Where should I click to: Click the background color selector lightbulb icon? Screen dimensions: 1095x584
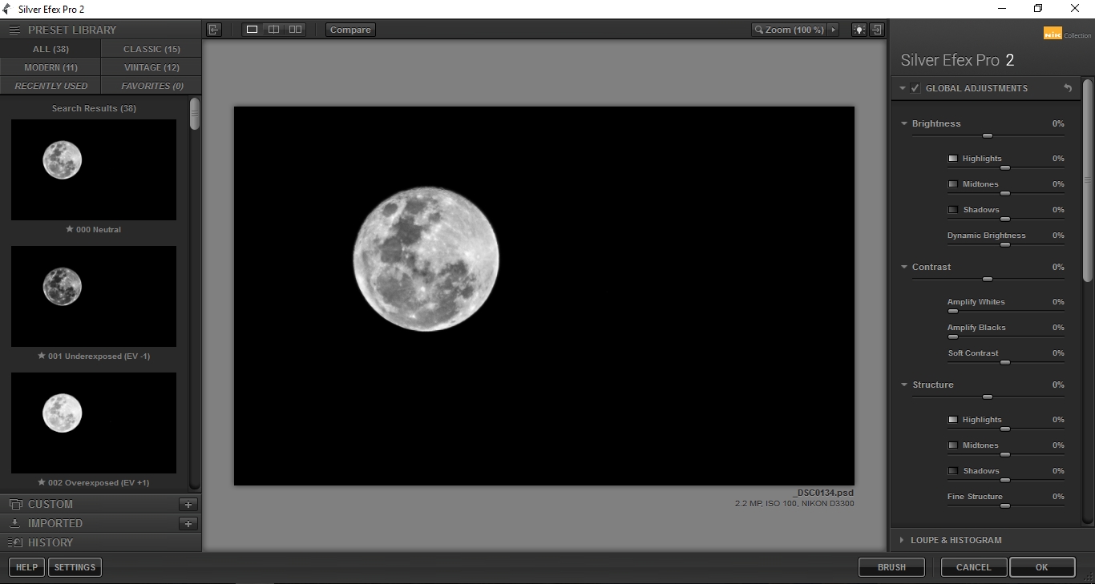point(859,29)
